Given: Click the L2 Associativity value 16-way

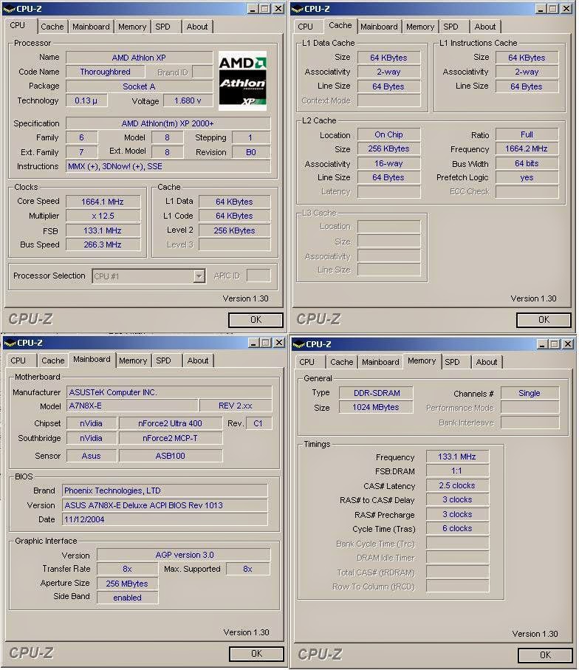Looking at the screenshot, I should pyautogui.click(x=389, y=163).
